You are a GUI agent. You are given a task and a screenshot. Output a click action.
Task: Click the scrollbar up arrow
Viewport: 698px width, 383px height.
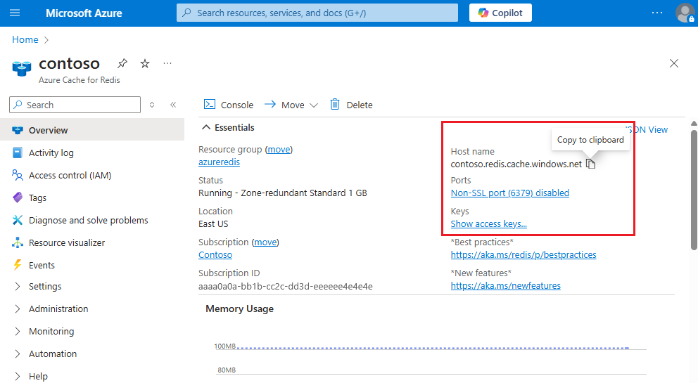694,123
